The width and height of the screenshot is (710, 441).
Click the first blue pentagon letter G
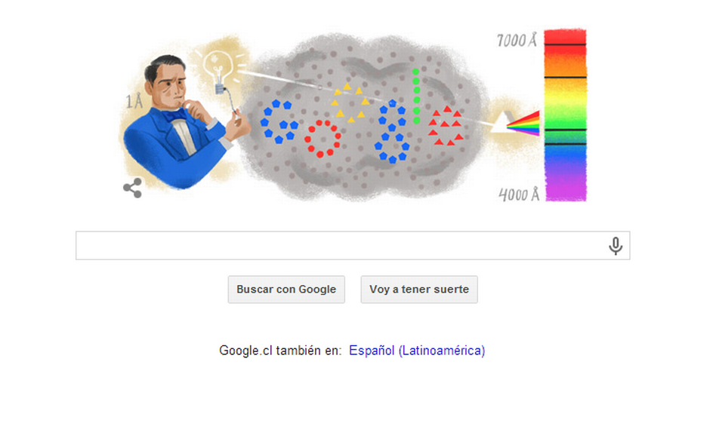pyautogui.click(x=279, y=121)
